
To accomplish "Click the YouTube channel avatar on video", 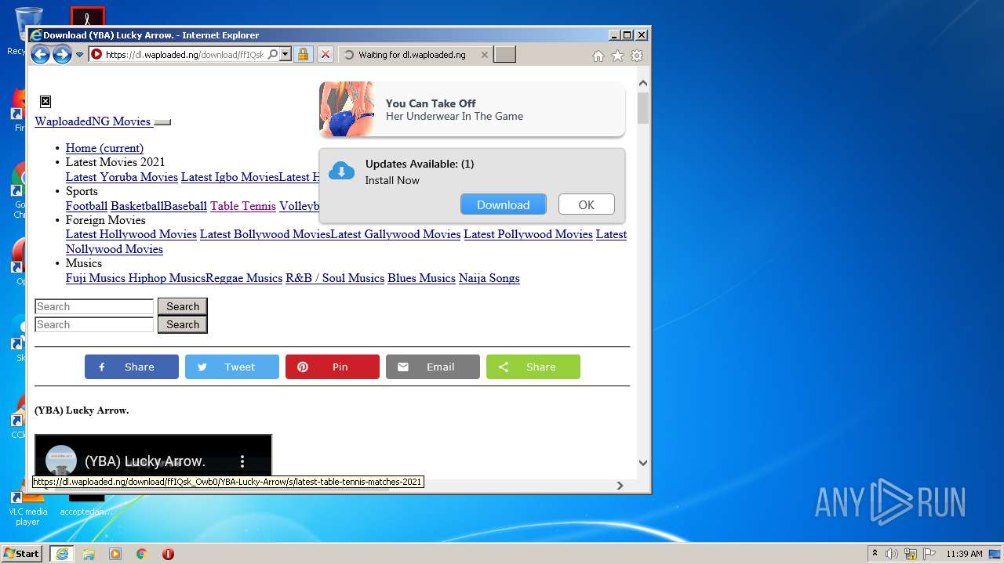I will pyautogui.click(x=61, y=461).
